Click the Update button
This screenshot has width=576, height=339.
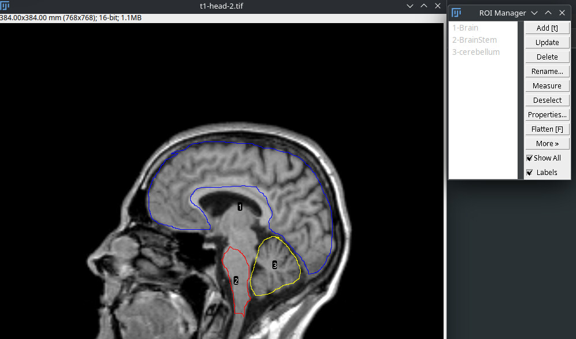(547, 42)
